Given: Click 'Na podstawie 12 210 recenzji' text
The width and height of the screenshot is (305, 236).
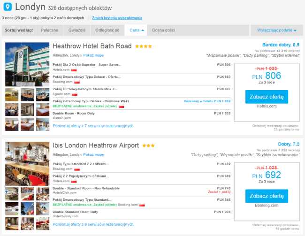Looking at the screenshot, I should (x=277, y=51).
